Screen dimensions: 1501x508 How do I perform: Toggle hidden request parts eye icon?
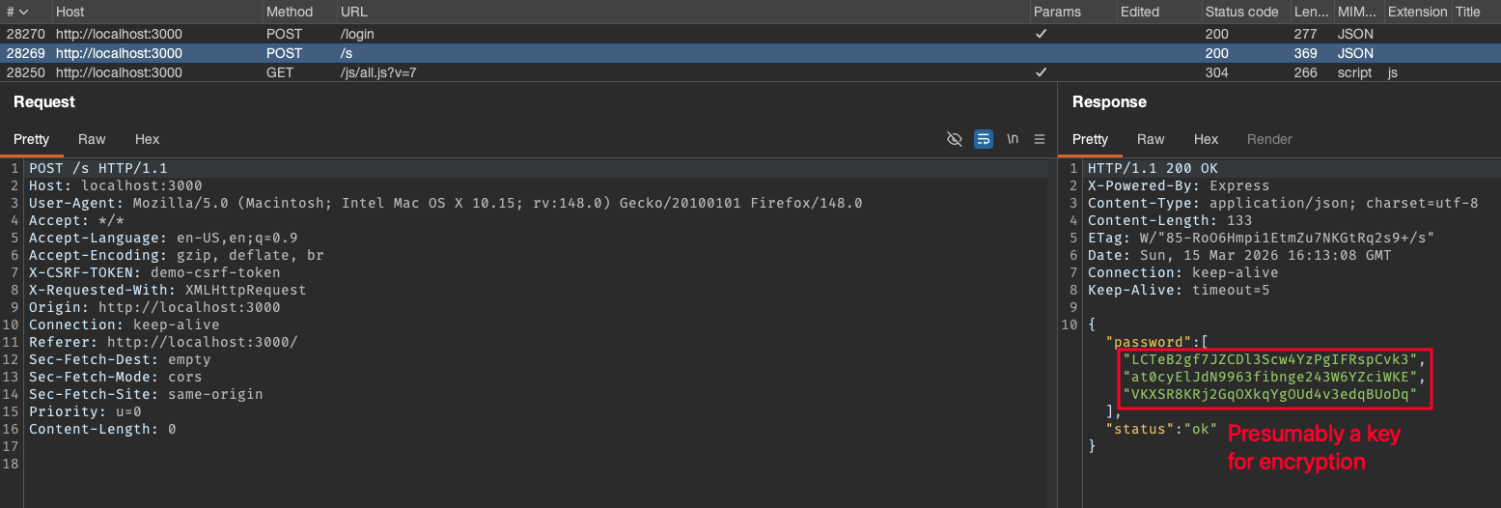tap(955, 139)
